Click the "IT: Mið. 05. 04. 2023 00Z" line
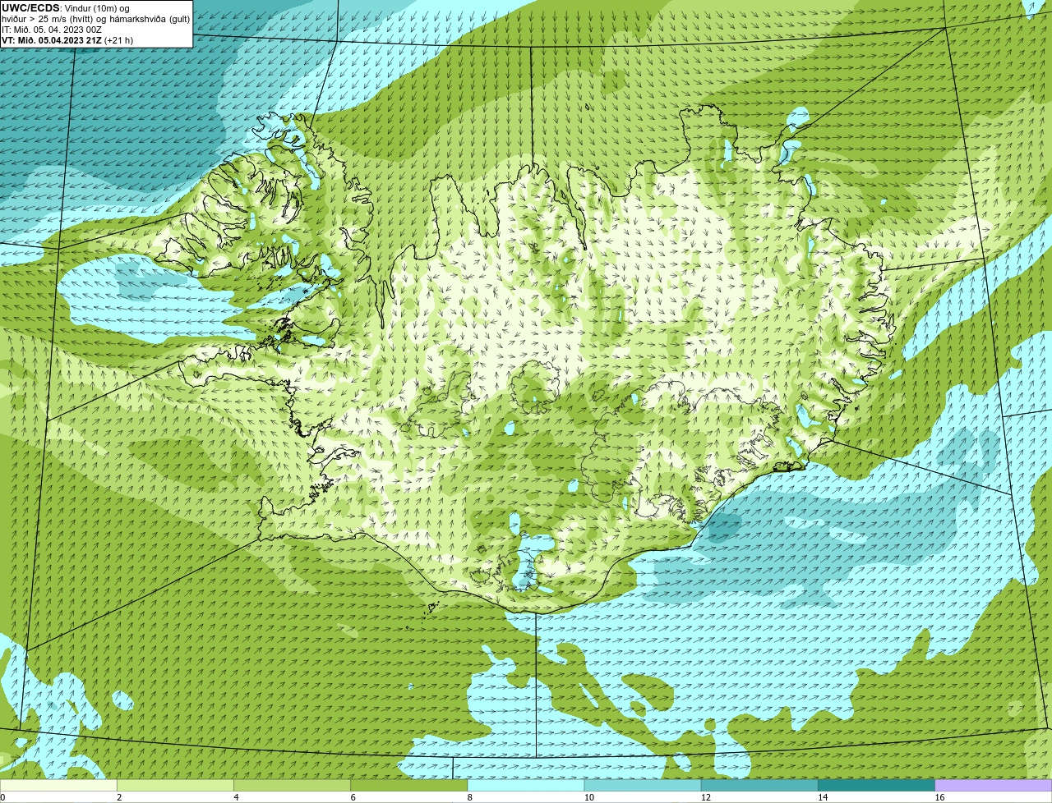Viewport: 1052px width, 803px height. 52,30
